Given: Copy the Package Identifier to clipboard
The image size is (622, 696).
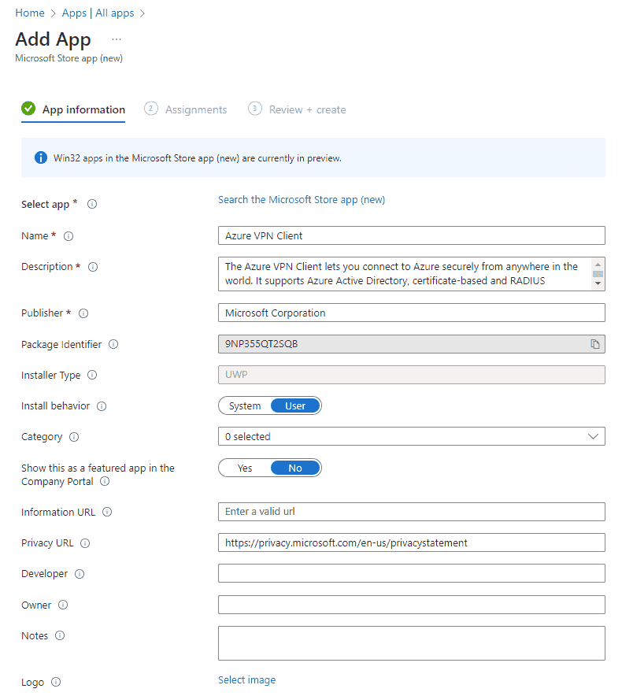Looking at the screenshot, I should click(595, 344).
